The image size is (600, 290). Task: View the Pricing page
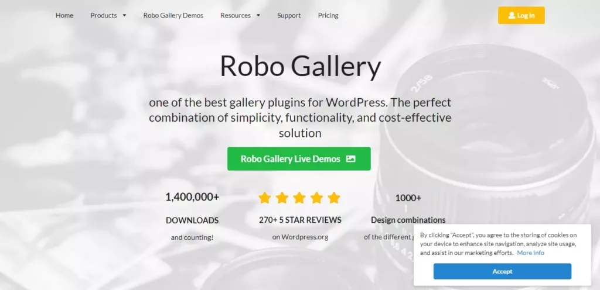(328, 16)
